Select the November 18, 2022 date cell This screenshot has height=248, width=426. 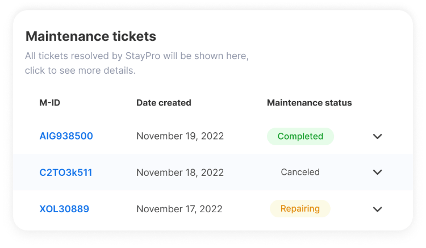(180, 173)
